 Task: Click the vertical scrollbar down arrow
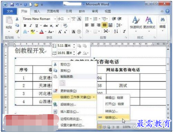pos(168,105)
